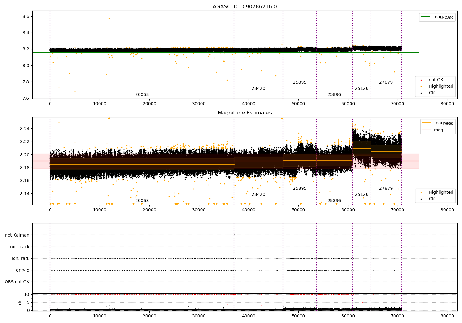Click obsid label 23420 in the AGASC plot
The height and width of the screenshot is (323, 462).
pyautogui.click(x=258, y=89)
